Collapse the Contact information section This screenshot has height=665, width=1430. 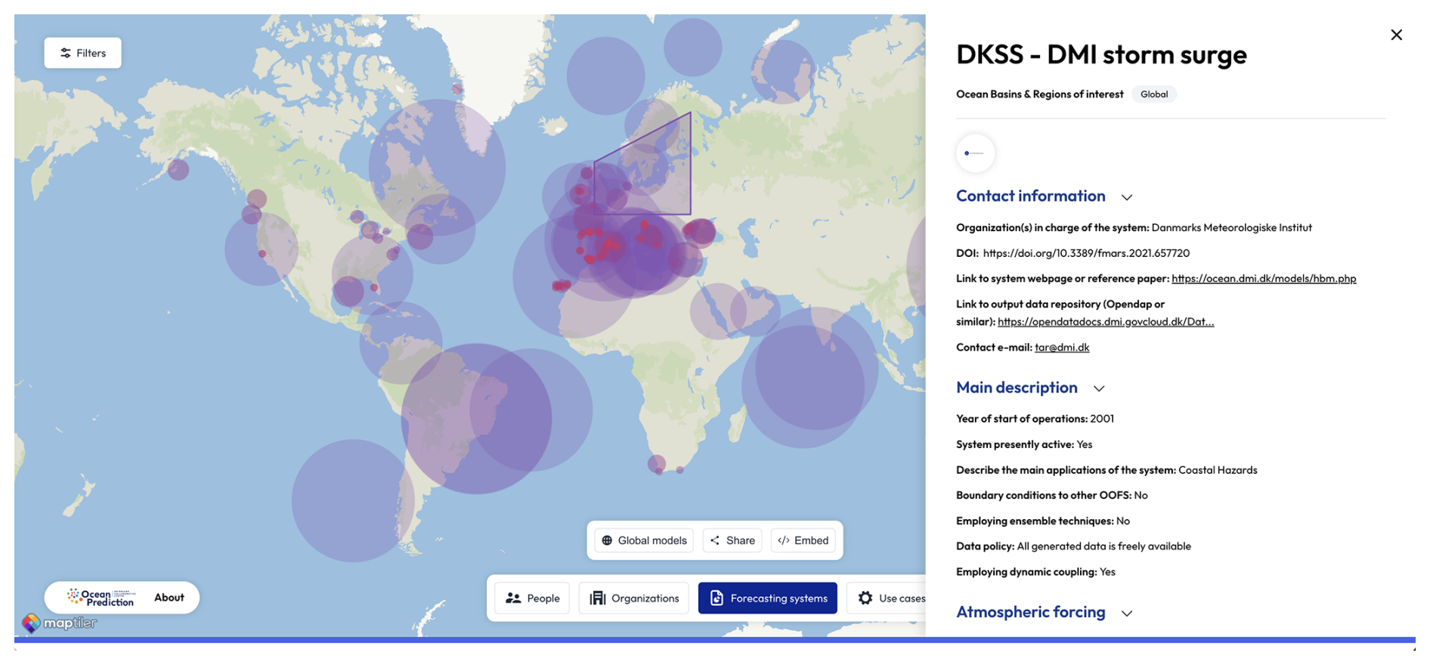pos(1126,197)
